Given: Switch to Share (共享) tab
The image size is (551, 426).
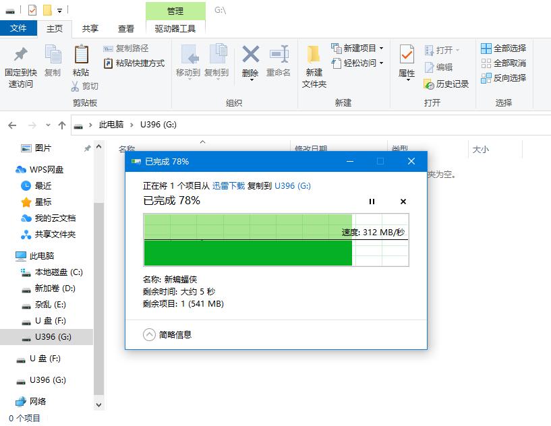Looking at the screenshot, I should click(90, 28).
